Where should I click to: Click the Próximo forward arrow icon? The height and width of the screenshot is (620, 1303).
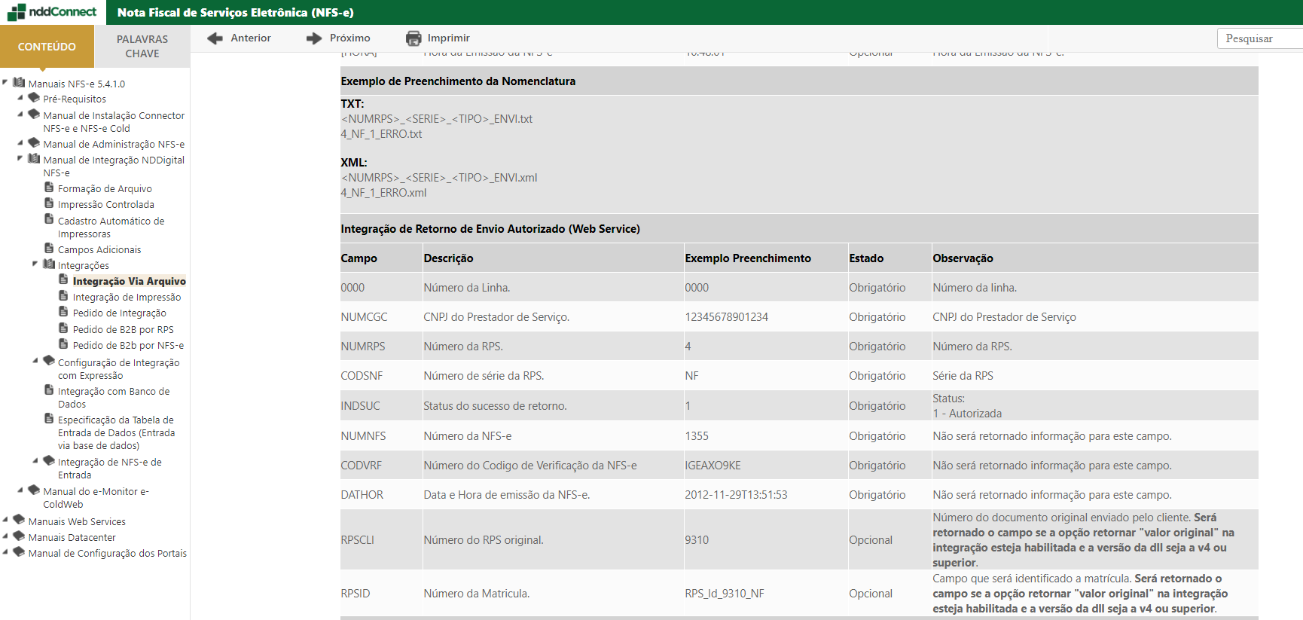tap(313, 38)
